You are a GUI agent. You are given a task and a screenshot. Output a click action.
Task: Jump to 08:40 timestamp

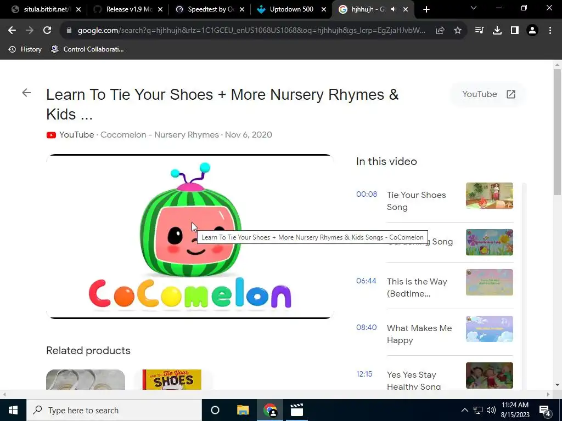[366, 328]
